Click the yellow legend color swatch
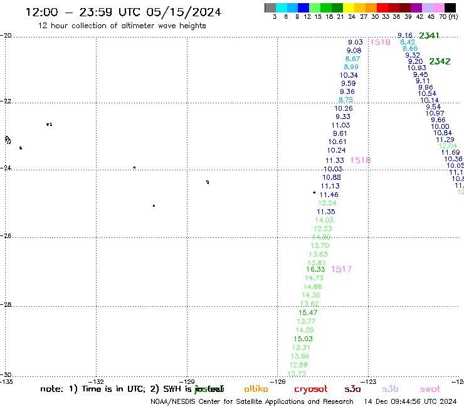This screenshot has height=407, width=464. click(349, 8)
